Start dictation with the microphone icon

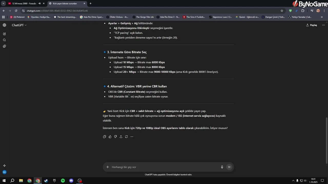click(222, 167)
